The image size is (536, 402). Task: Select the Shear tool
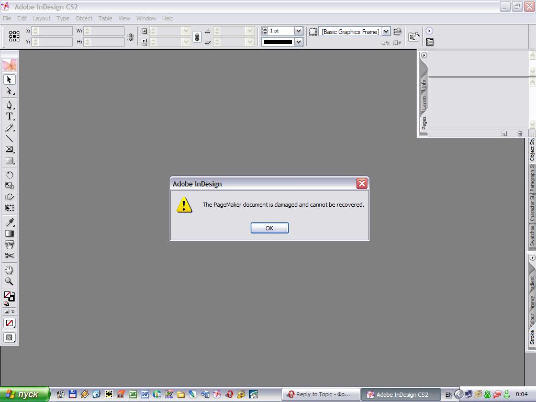(9, 197)
